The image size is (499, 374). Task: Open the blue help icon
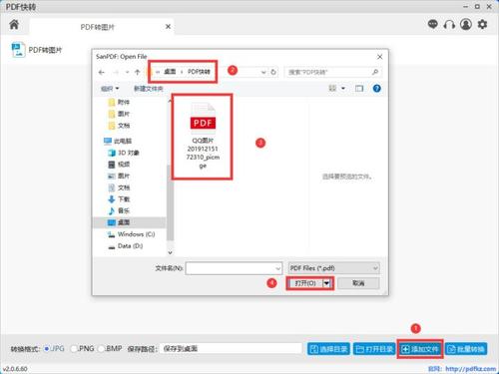pos(376,88)
